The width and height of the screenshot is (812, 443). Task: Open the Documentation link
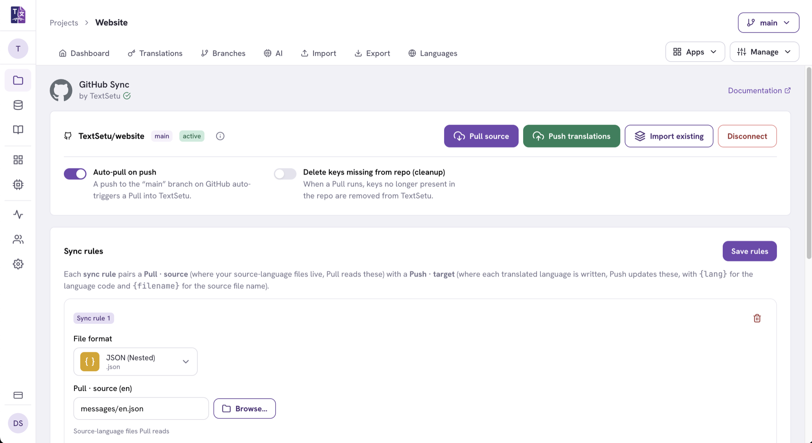click(x=759, y=90)
